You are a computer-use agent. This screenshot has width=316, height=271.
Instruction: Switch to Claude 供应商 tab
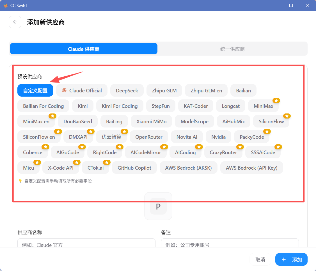pos(84,49)
